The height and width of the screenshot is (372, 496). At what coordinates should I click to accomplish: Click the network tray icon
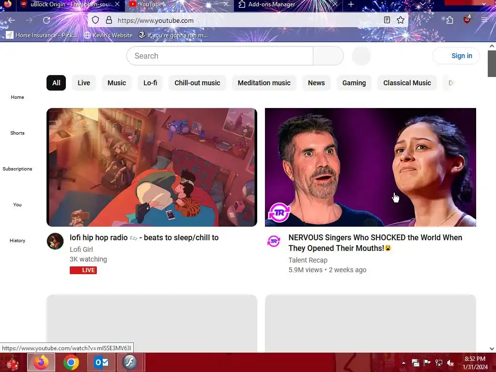[x=439, y=363]
